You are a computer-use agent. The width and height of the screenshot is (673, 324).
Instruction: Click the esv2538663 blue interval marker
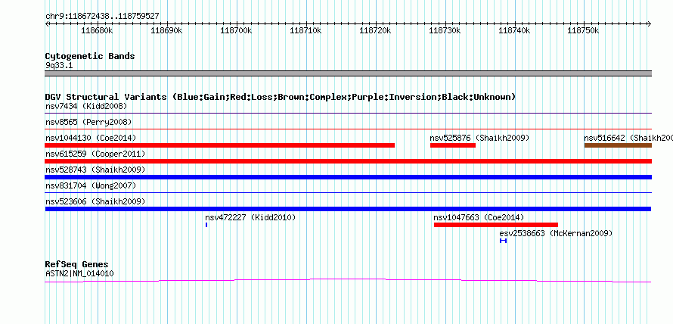[x=503, y=241]
